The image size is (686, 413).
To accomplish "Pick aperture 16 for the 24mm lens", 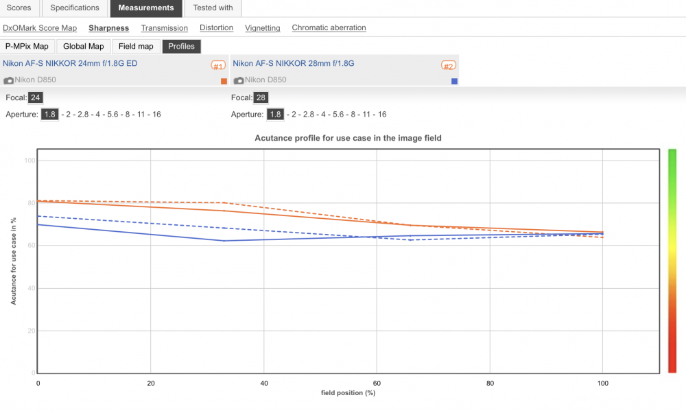I will 156,115.
